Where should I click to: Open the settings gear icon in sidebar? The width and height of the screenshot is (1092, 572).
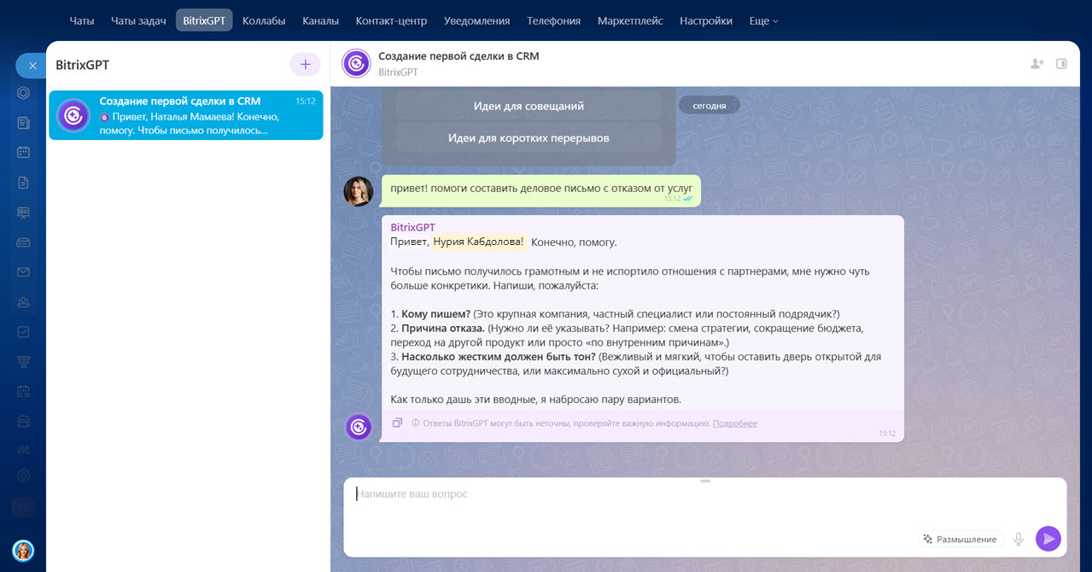click(24, 476)
